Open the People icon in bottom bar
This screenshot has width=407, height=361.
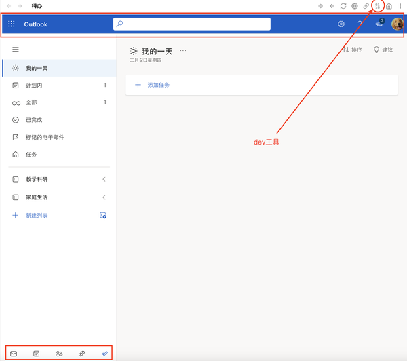(59, 354)
